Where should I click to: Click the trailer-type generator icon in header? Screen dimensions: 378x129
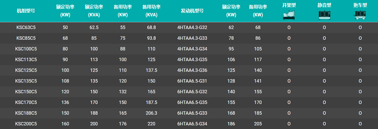[360, 16]
